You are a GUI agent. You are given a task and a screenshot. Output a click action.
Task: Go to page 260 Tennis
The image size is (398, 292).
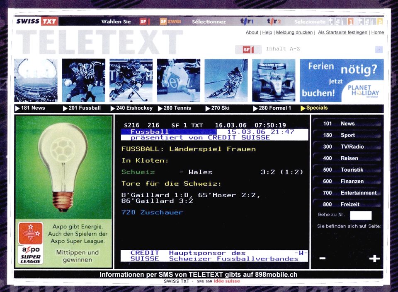175,108
